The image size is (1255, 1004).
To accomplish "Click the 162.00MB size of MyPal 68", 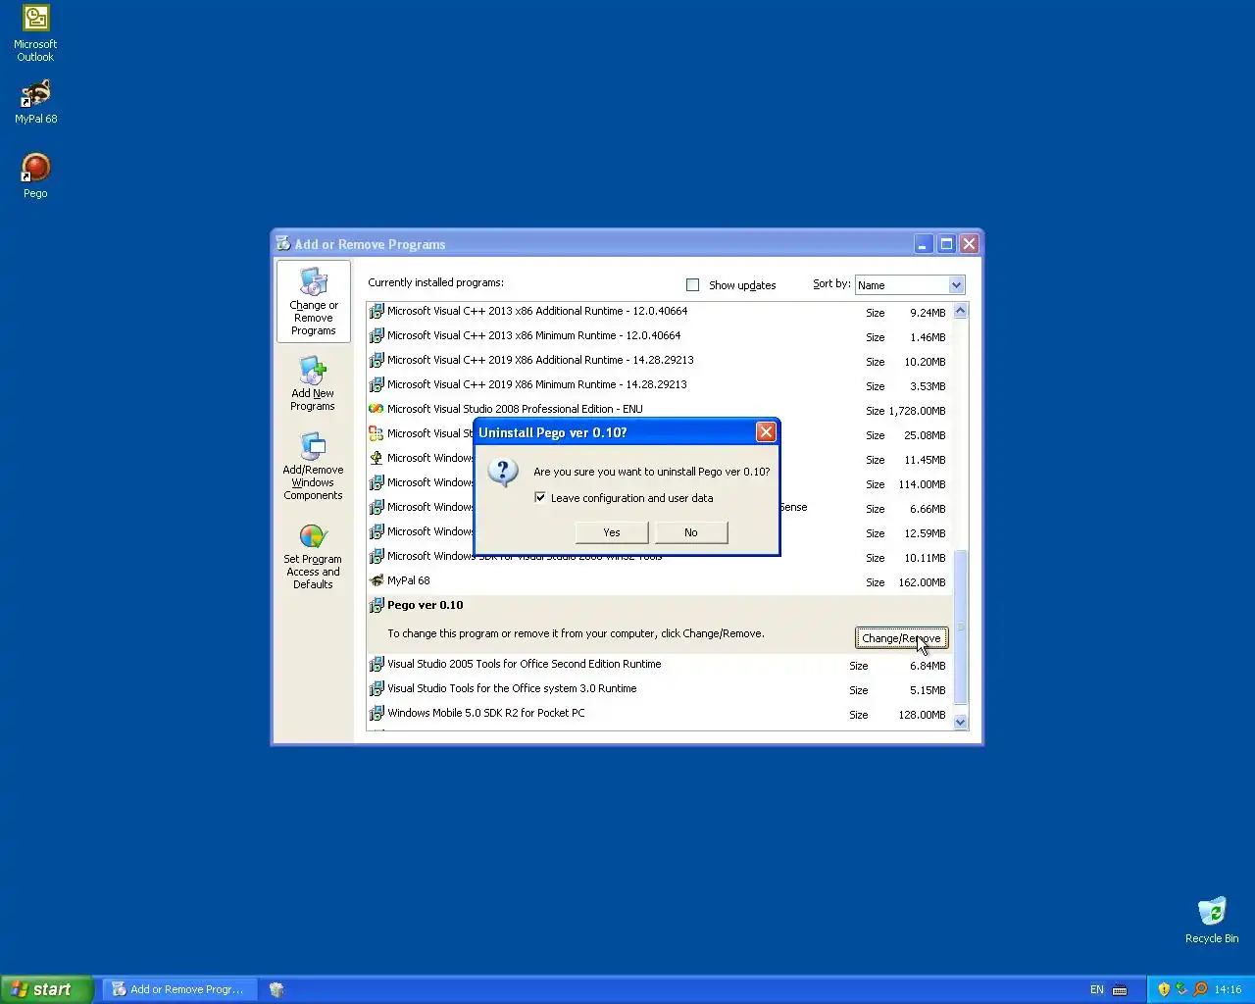I will (922, 582).
